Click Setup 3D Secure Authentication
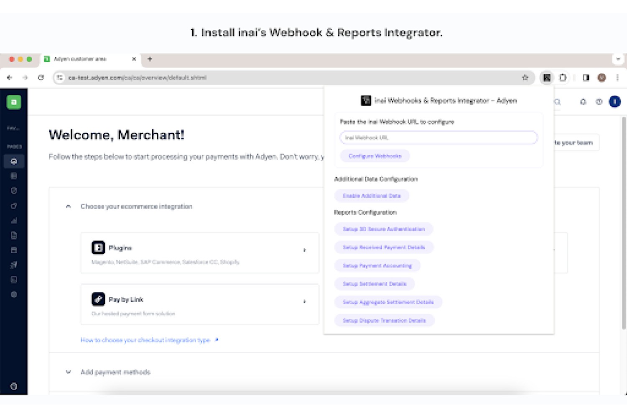627x418 pixels. tap(384, 229)
